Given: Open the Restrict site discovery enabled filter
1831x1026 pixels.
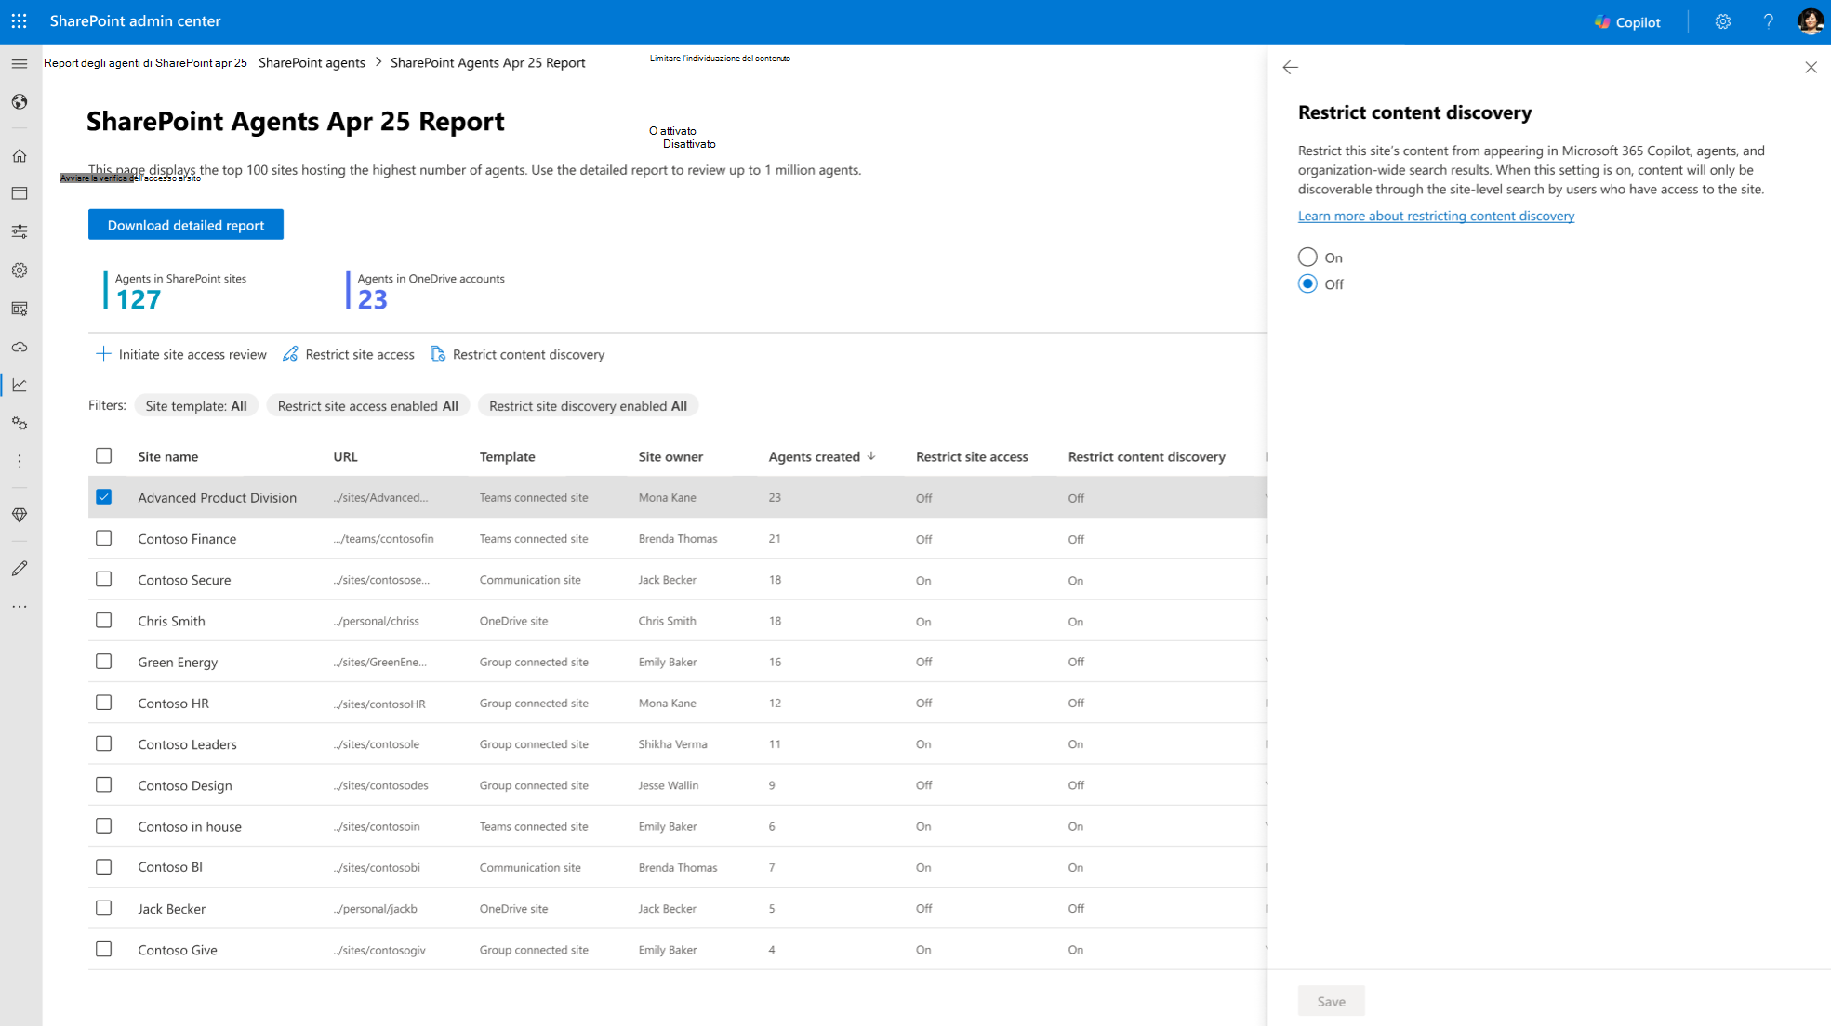Looking at the screenshot, I should (588, 405).
